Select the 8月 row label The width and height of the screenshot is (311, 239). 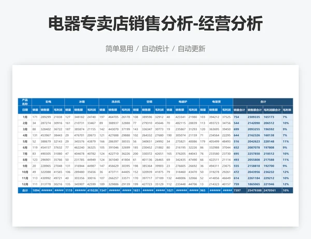[x=25, y=160]
